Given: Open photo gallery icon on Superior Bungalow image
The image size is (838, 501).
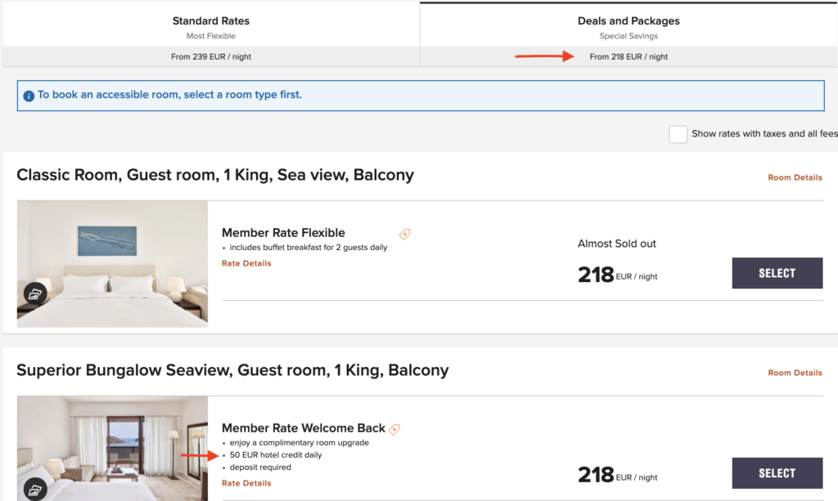Looking at the screenshot, I should pos(36,490).
